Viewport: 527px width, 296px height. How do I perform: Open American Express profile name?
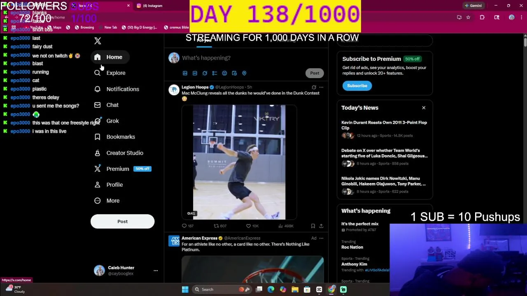[x=200, y=238]
